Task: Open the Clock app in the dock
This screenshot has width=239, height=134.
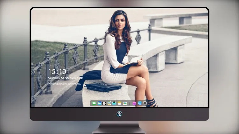Action: pos(104,104)
